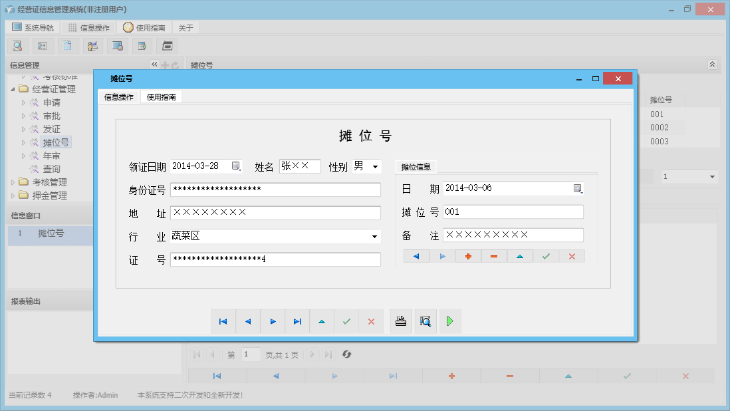Image resolution: width=730 pixels, height=411 pixels.
Task: Open the 性别 dropdown
Action: coord(376,167)
